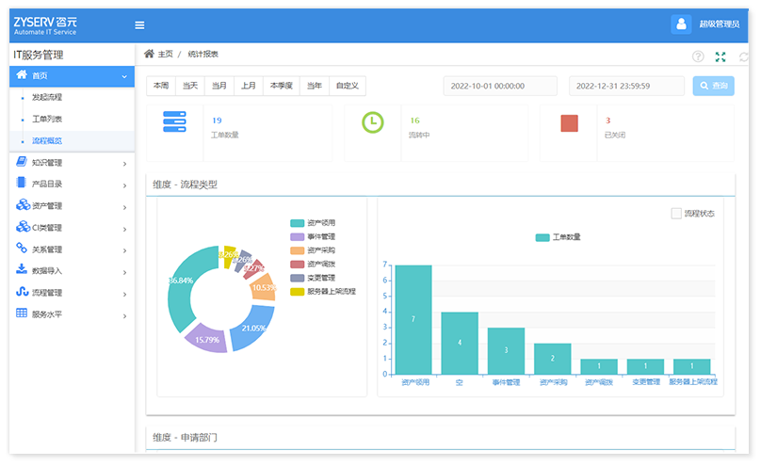This screenshot has height=466, width=761.
Task: Click the 事件管理 bar with value 3
Action: (x=506, y=350)
